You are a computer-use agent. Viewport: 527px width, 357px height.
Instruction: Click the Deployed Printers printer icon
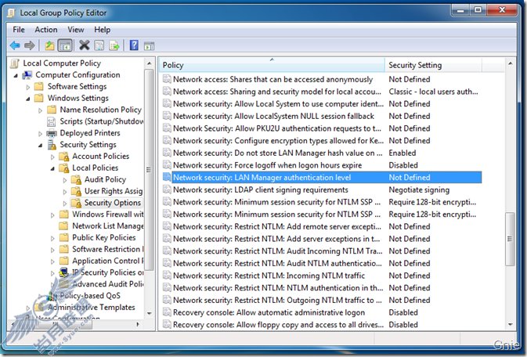(x=52, y=133)
